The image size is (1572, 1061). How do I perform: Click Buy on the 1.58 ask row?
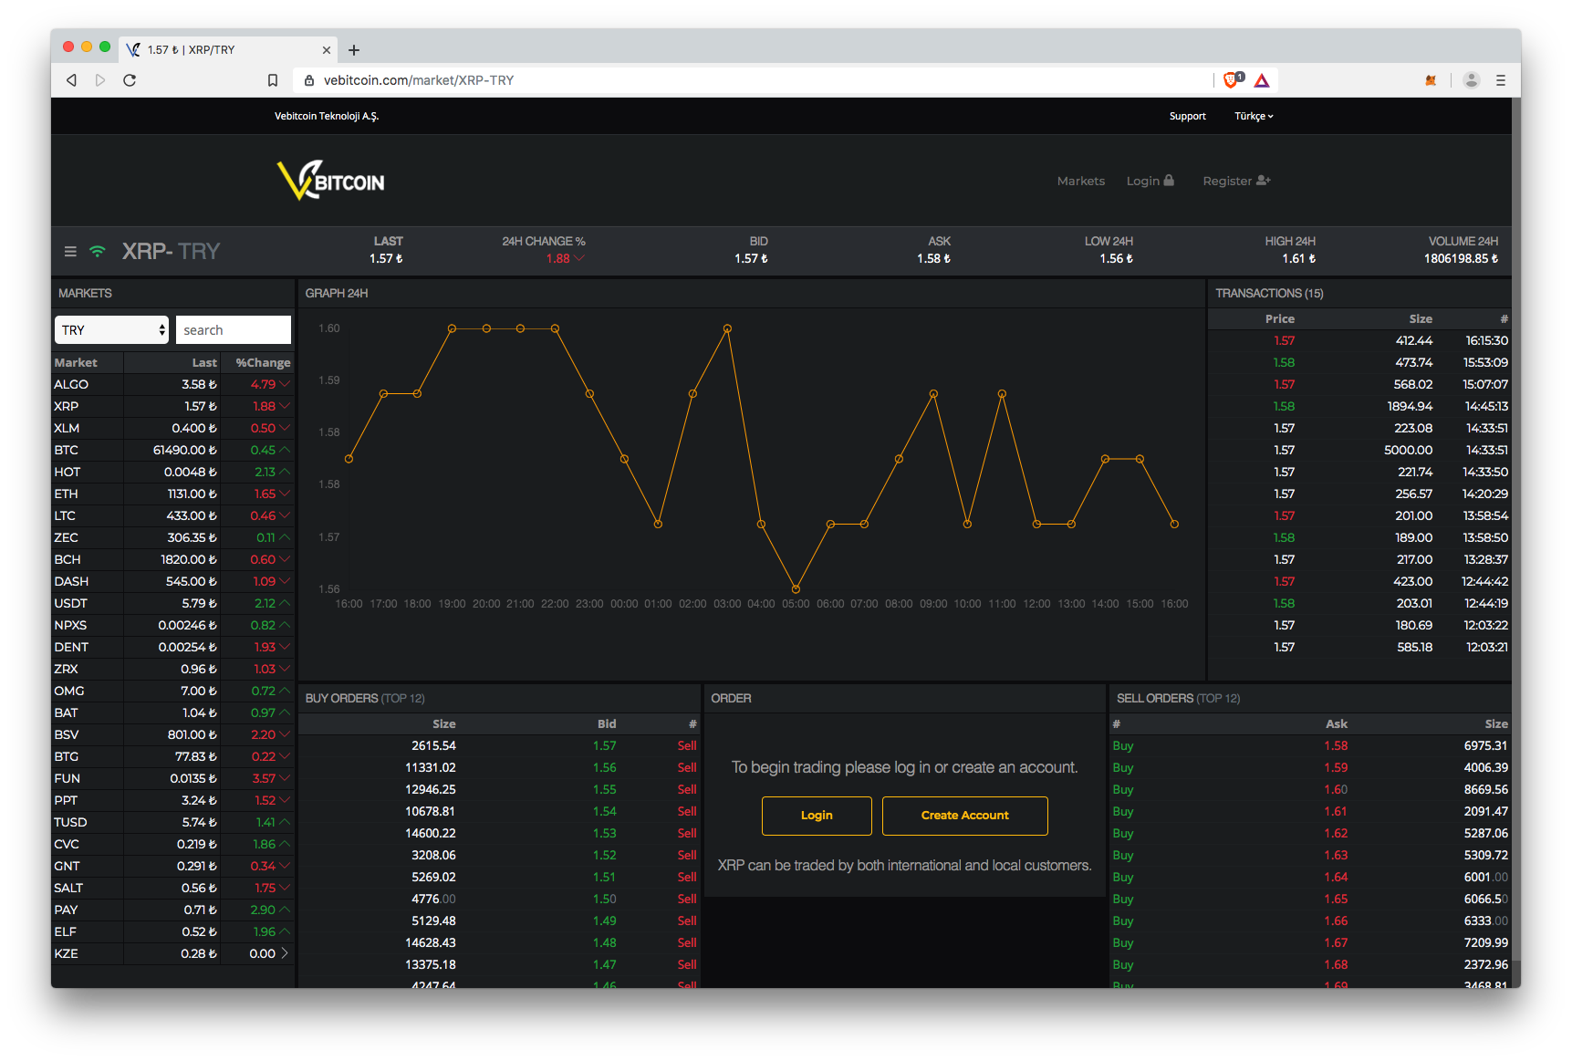pyautogui.click(x=1123, y=745)
